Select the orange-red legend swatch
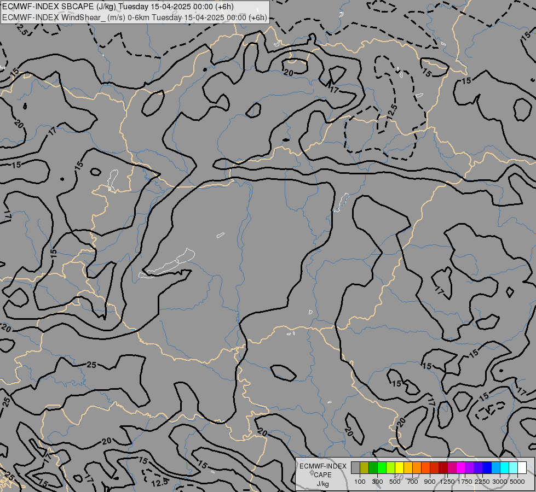 pyautogui.click(x=426, y=467)
